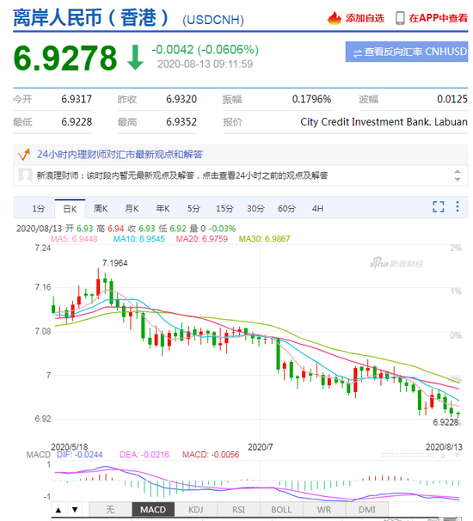
Task: Click the MACD: -0.0056 value label
Action: tap(211, 455)
